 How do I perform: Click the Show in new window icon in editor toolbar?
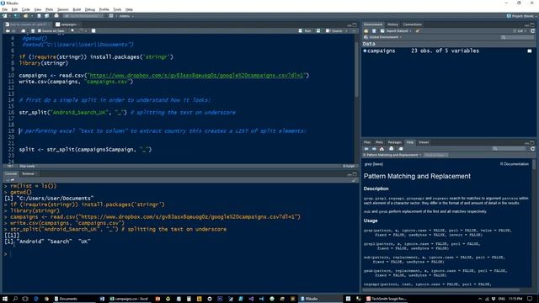pos(24,31)
